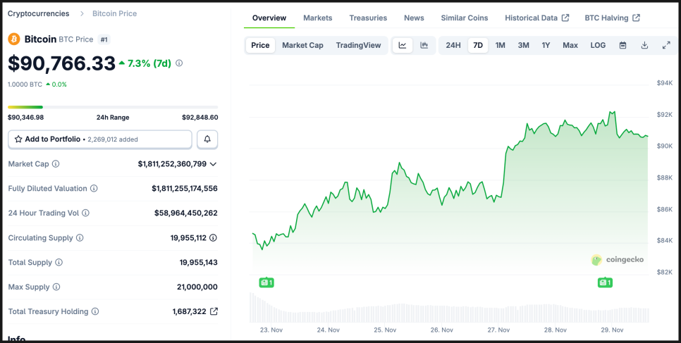
Task: Switch chart to Market Cap mode
Action: click(x=302, y=45)
